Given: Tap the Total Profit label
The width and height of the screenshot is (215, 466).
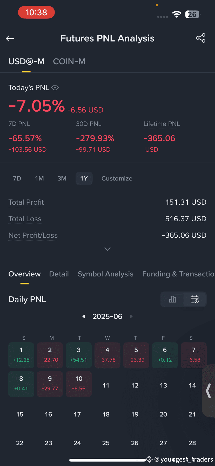Looking at the screenshot, I should tap(26, 202).
